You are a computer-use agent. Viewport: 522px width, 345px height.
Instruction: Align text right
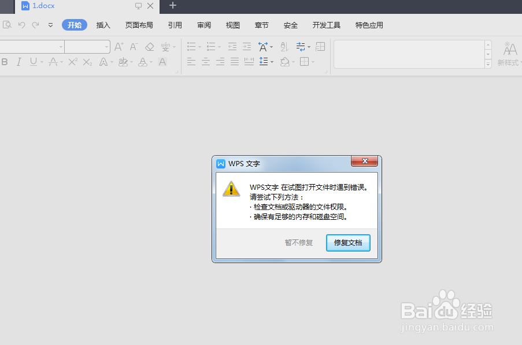click(x=220, y=62)
